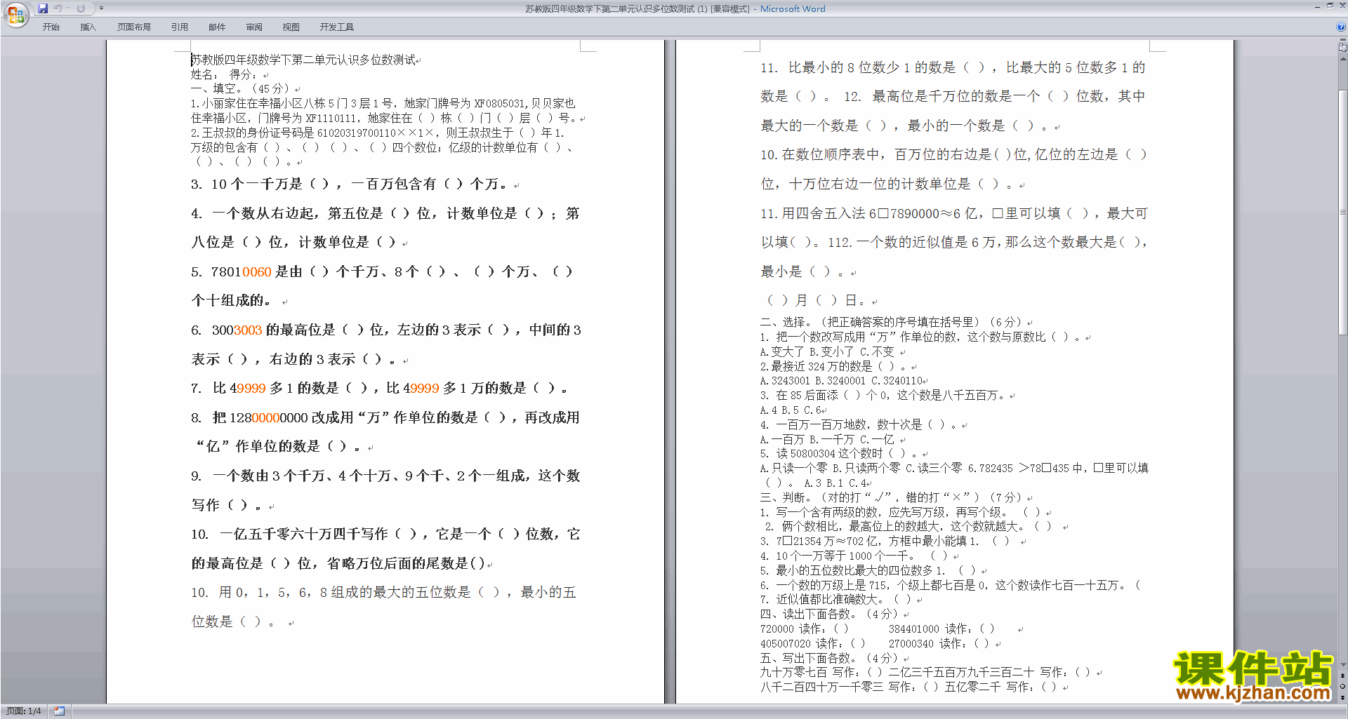Jump to the next page with the double-down arrow

(x=1343, y=698)
